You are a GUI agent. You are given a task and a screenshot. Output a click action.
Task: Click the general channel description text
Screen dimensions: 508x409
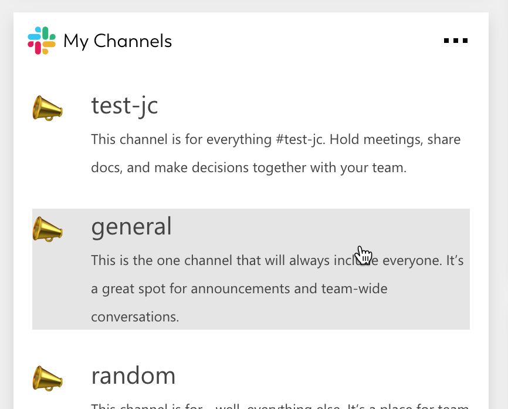coord(235,288)
